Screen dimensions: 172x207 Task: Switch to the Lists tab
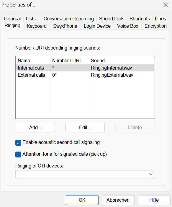[31, 19]
